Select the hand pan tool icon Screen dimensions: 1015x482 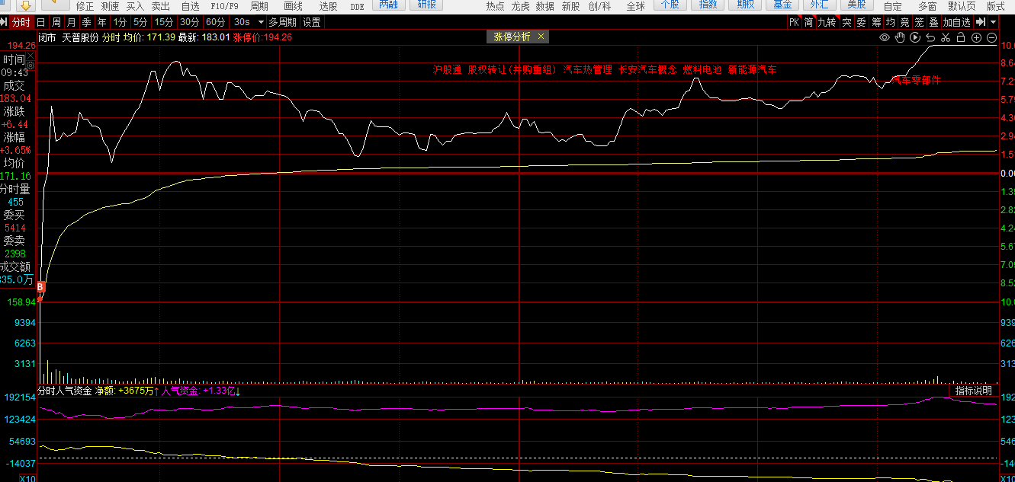900,37
